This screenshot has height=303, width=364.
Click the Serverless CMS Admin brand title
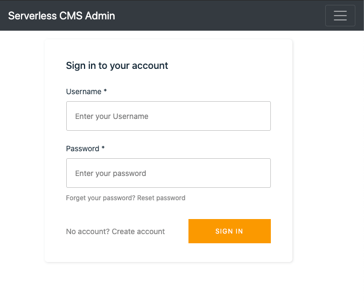point(61,16)
